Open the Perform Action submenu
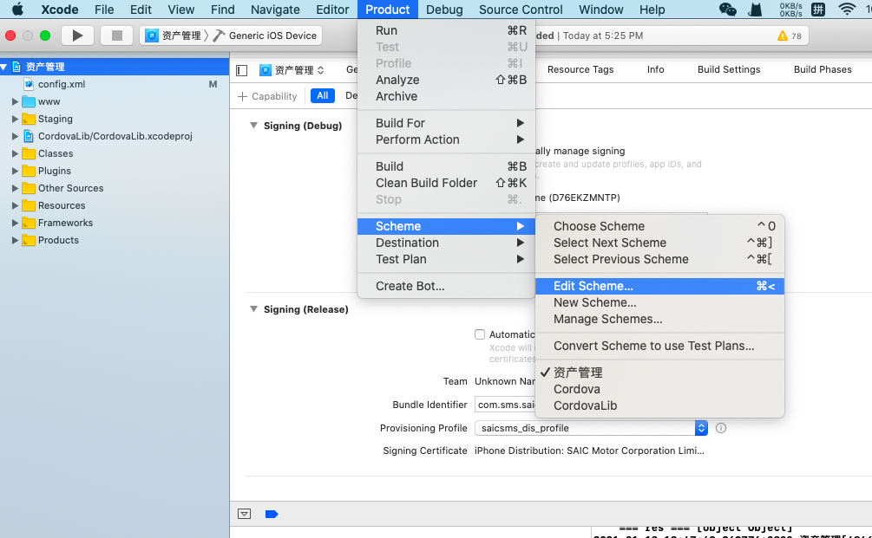 (x=446, y=139)
